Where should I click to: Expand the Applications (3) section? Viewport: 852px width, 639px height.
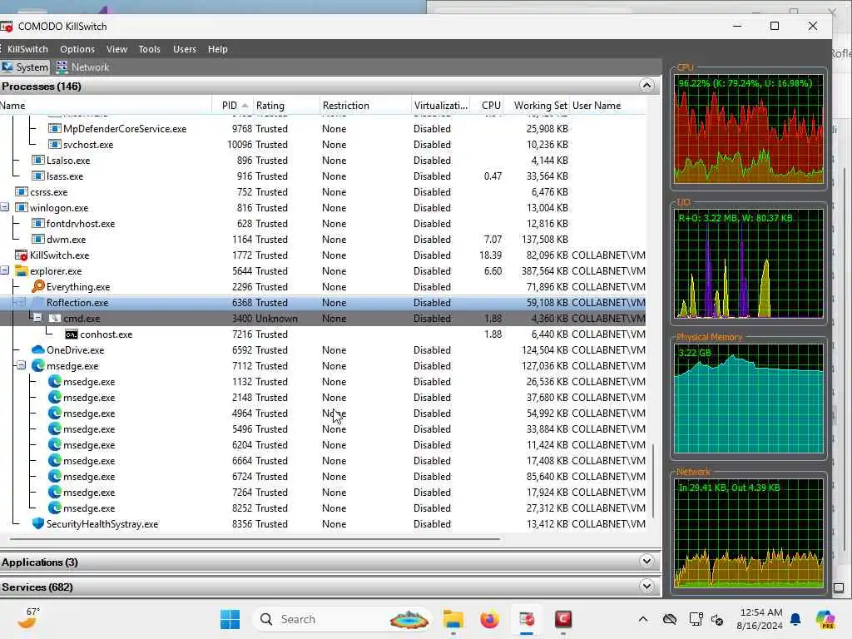click(x=646, y=562)
